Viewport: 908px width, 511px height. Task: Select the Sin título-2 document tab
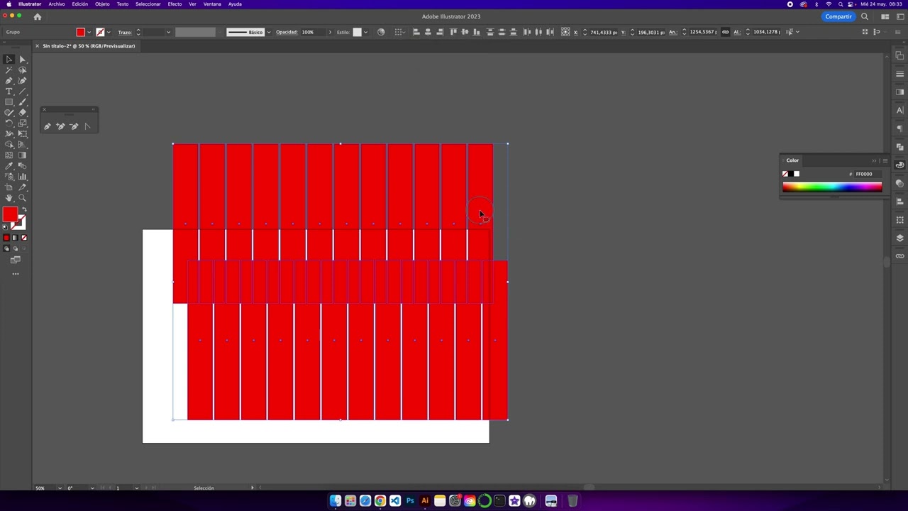click(x=89, y=46)
